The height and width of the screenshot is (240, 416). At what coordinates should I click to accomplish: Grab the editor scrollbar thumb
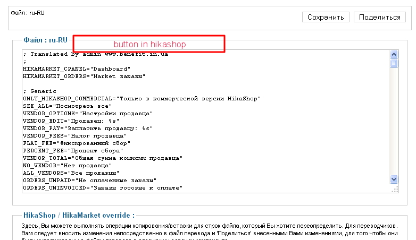(394, 64)
